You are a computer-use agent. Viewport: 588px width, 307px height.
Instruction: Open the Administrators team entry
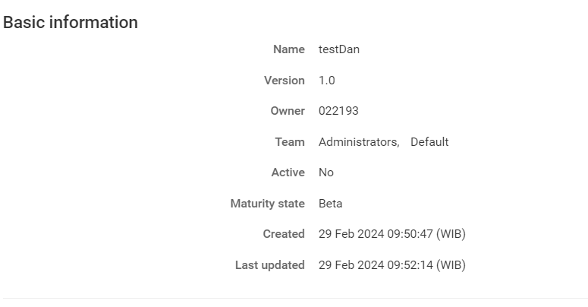pyautogui.click(x=358, y=142)
